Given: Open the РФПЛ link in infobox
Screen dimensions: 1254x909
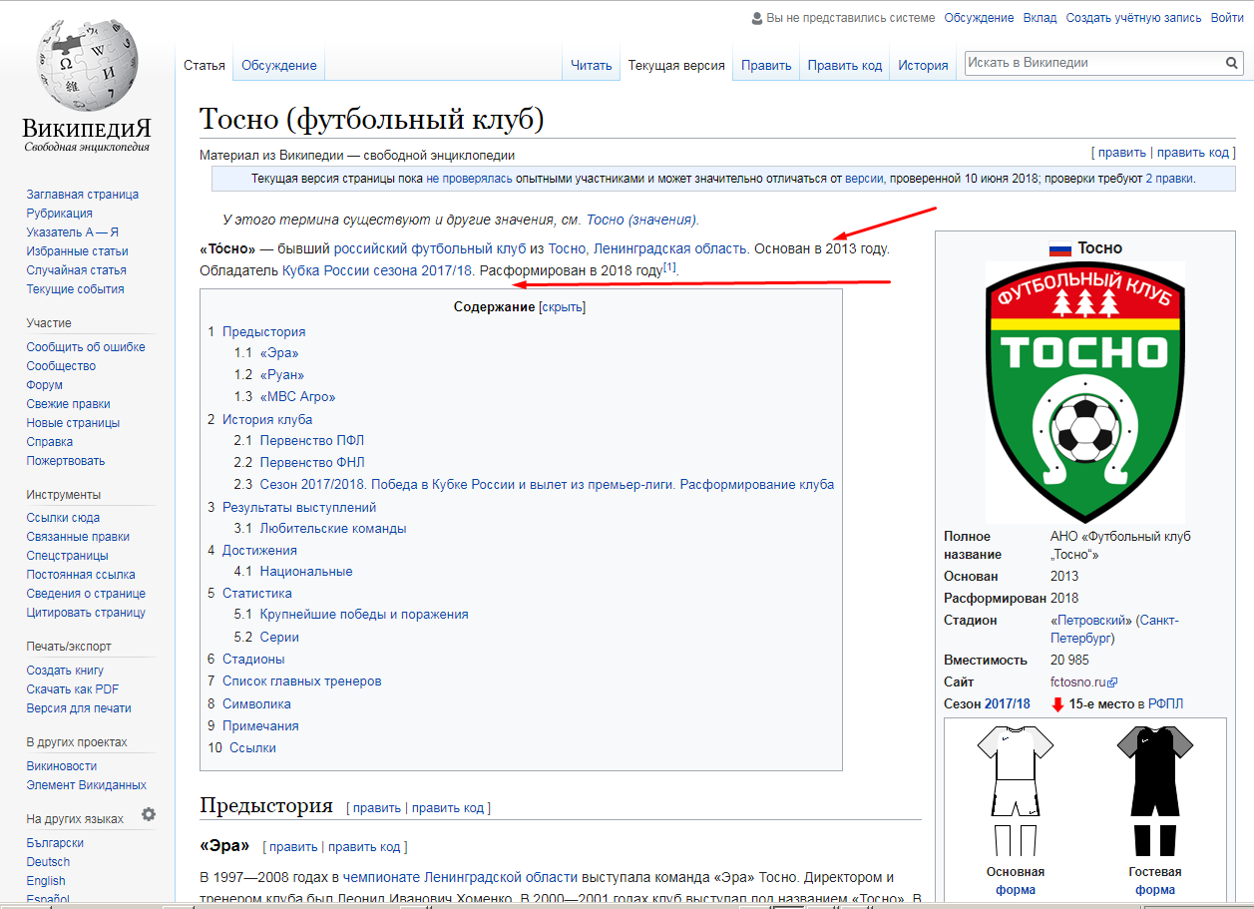Looking at the screenshot, I should pos(1166,704).
